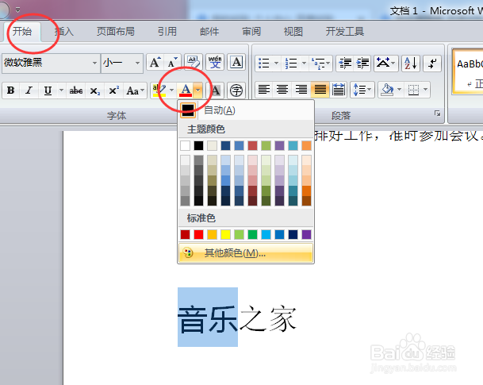Apply multilevel list icon
This screenshot has width=483, height=385.
[319, 64]
